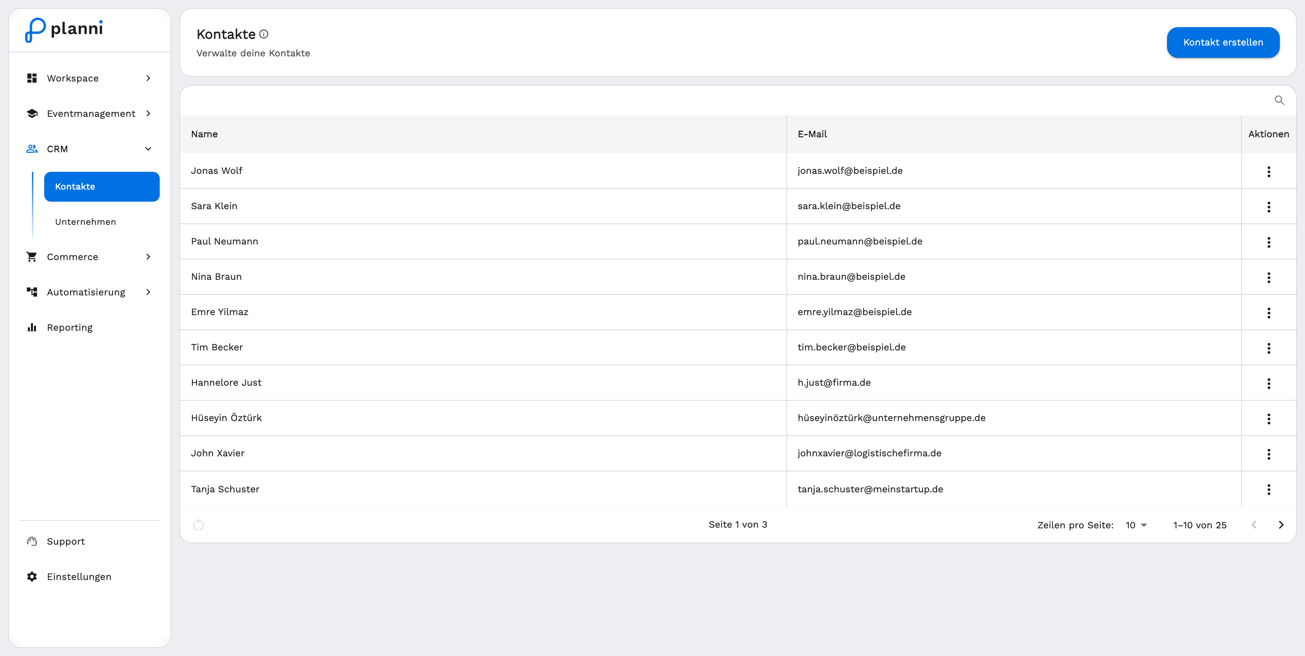Screen dimensions: 1305x656
Task: Open the rows per page dropdown
Action: click(1136, 525)
